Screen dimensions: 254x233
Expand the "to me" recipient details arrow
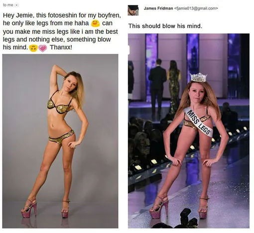16,5
